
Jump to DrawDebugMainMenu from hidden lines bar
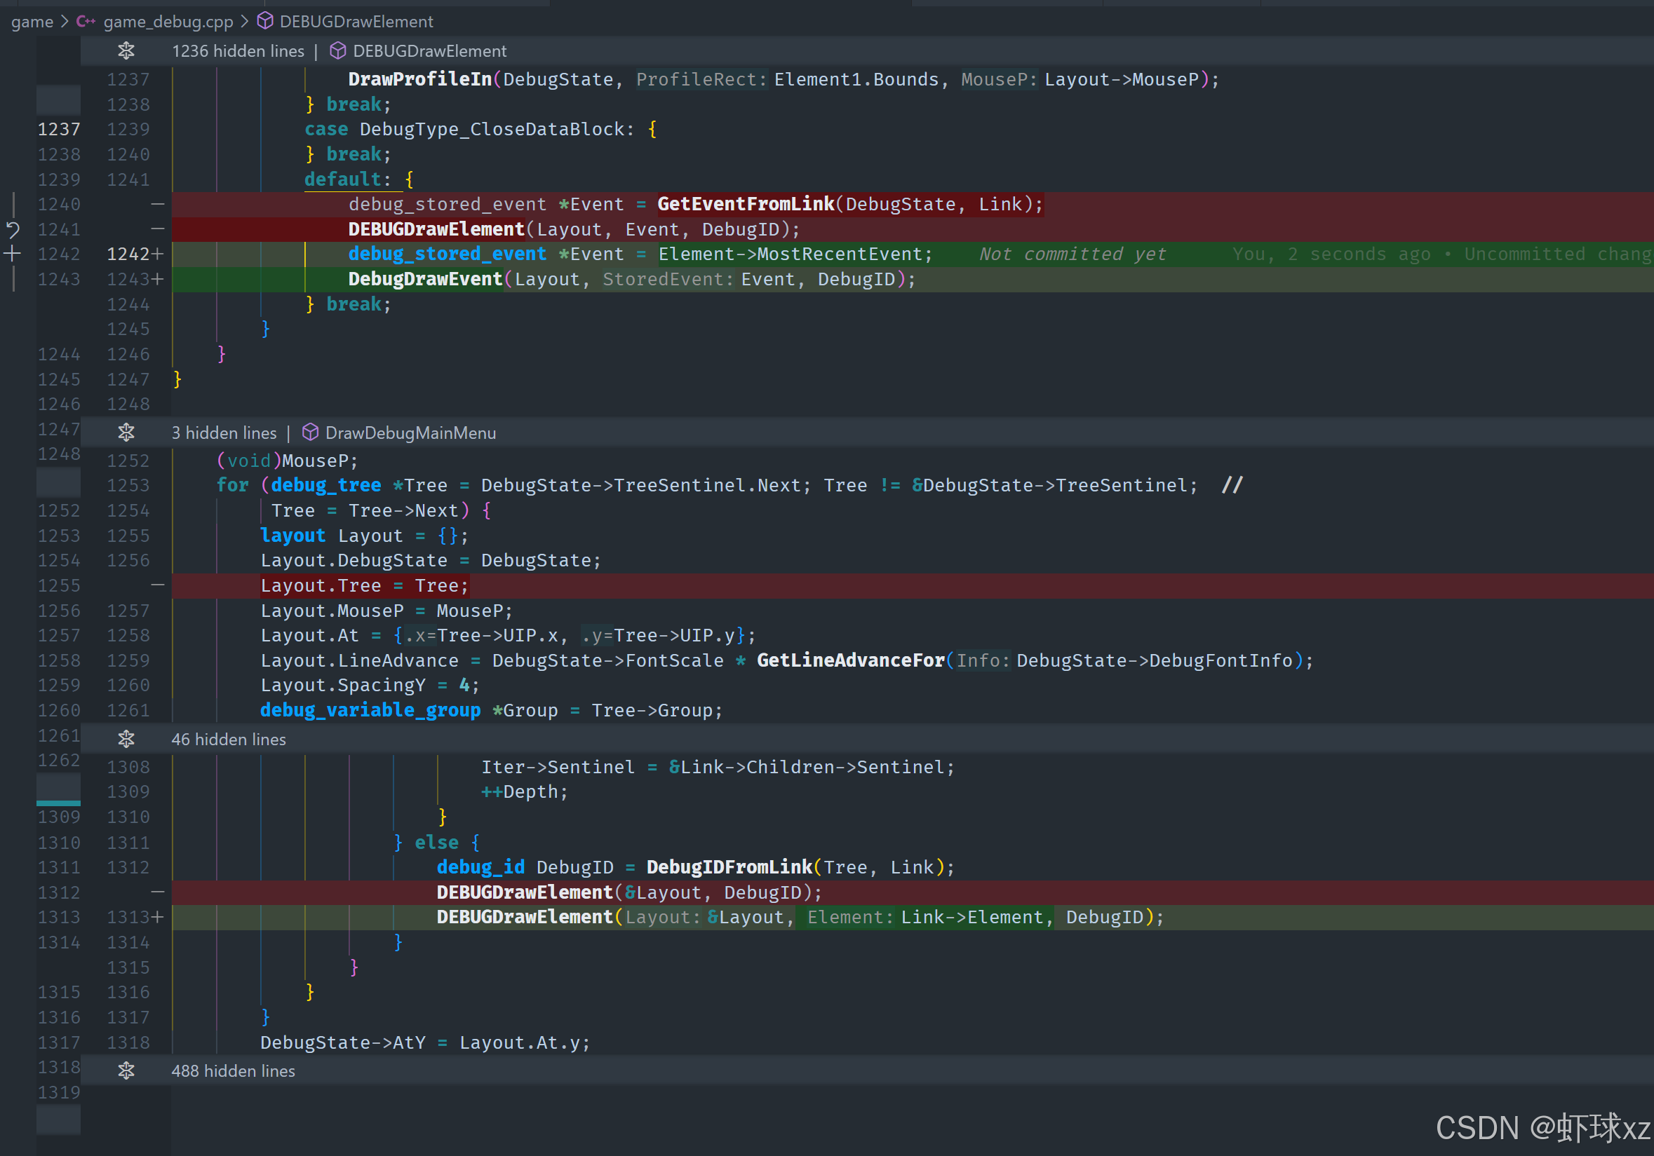pyautogui.click(x=410, y=433)
